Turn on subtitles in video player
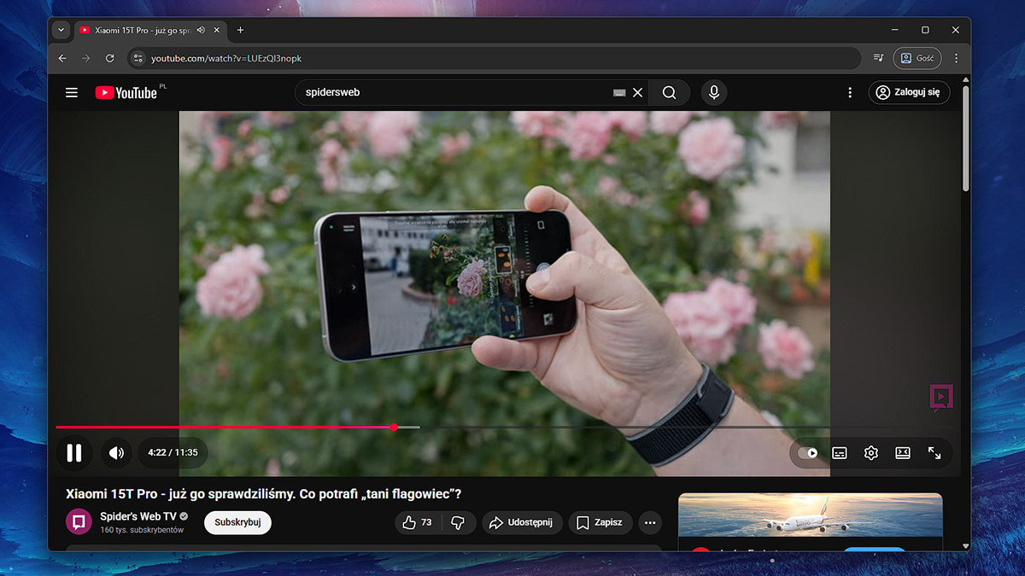The image size is (1025, 576). point(840,453)
